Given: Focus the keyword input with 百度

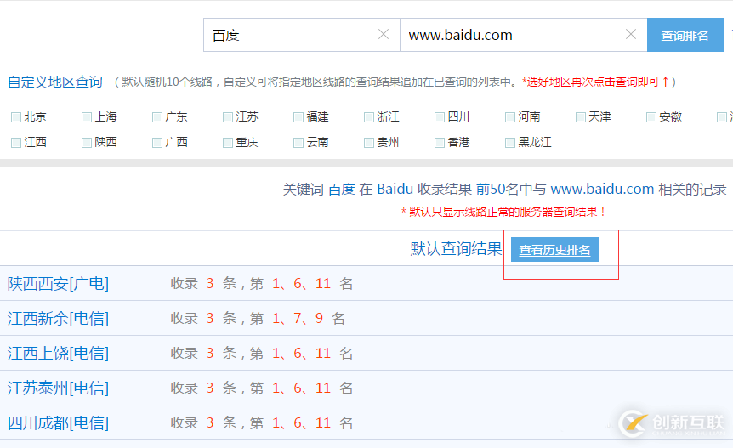Looking at the screenshot, I should click(x=302, y=35).
